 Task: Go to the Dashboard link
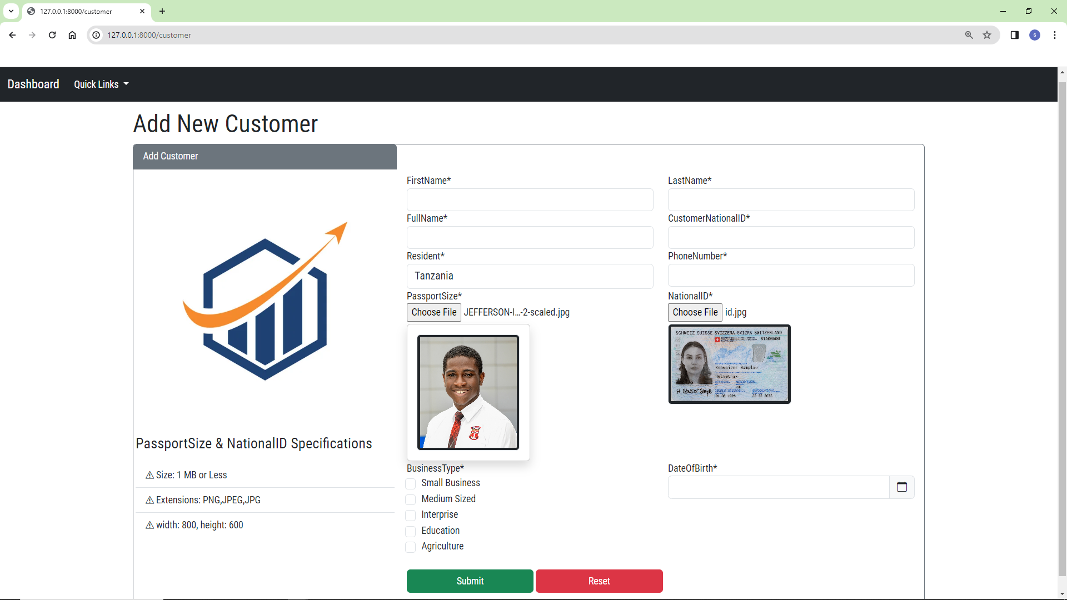click(33, 84)
